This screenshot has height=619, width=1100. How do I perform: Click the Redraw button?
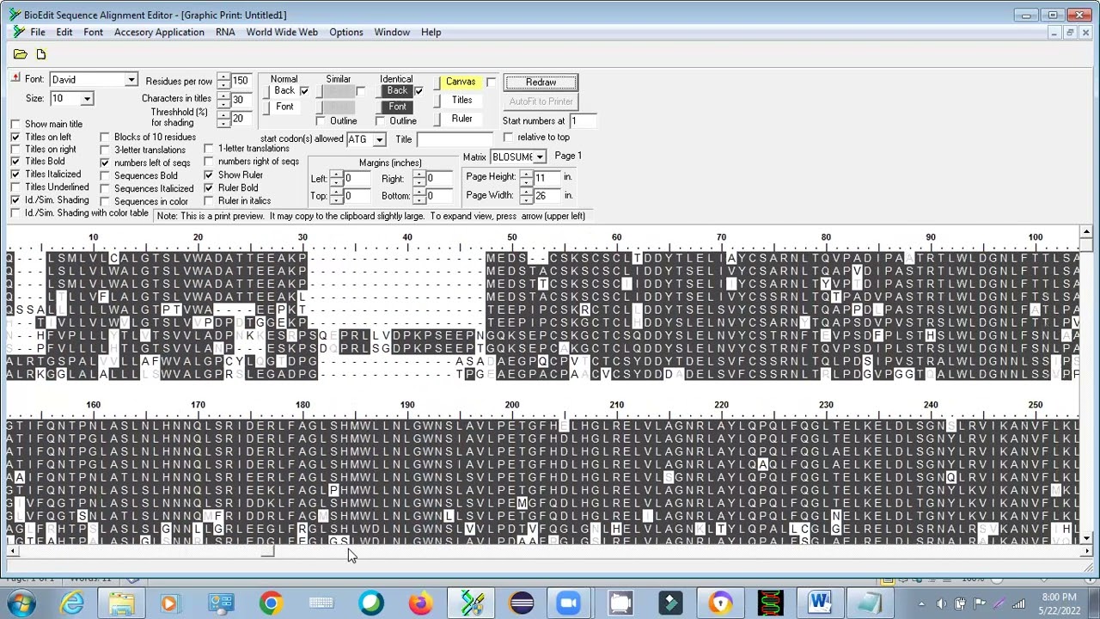click(x=541, y=83)
